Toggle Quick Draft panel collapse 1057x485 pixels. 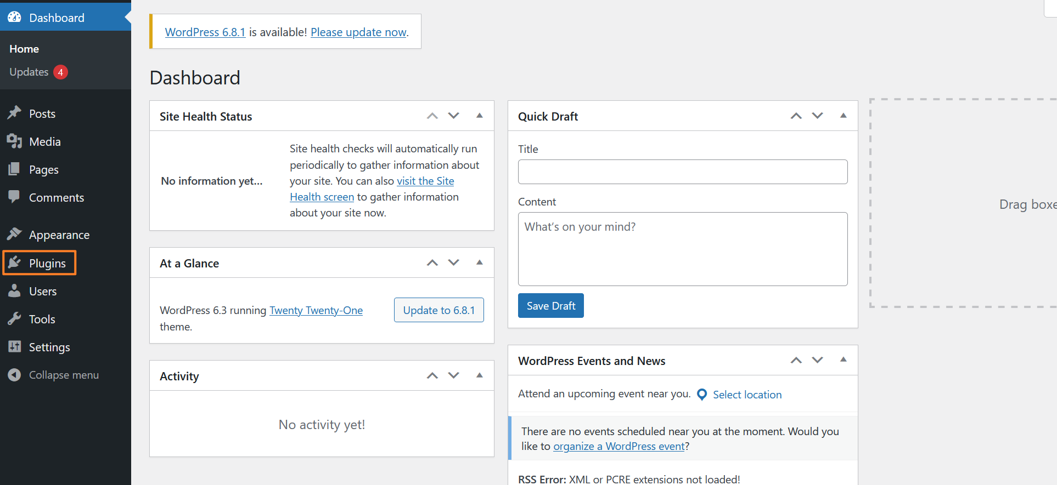pyautogui.click(x=843, y=116)
